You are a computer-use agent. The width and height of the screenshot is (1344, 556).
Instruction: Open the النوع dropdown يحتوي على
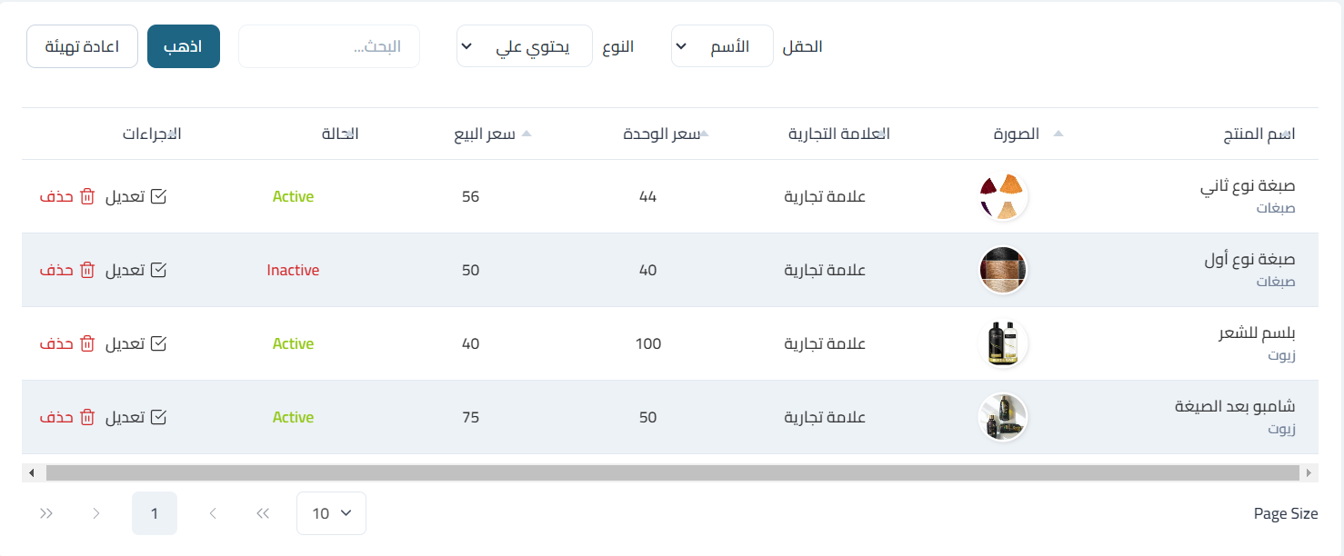(x=525, y=46)
